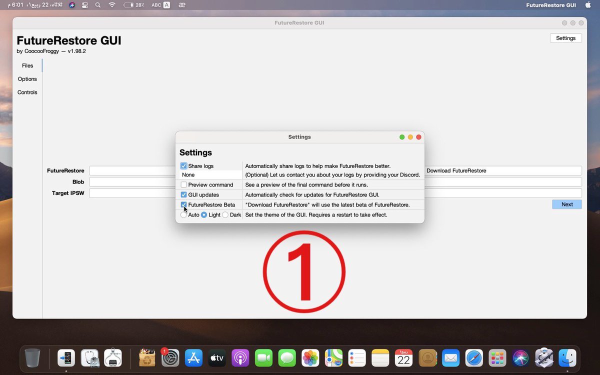Switch to the Files tab

[x=27, y=65]
